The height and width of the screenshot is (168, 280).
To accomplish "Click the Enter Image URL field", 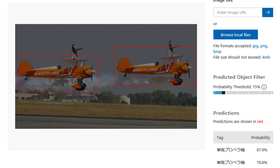I will click(238, 12).
